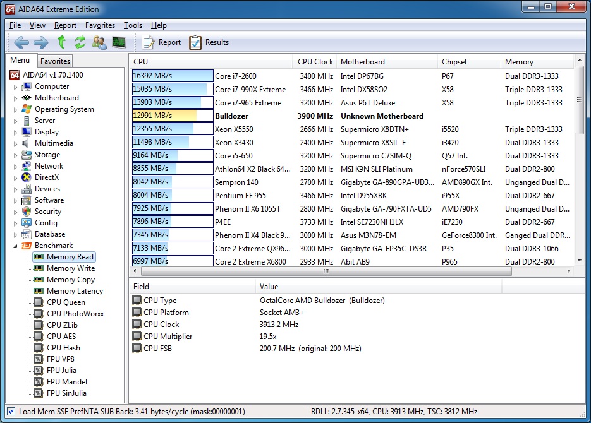
Task: Select the Xeon X5550 result row
Action: [x=352, y=129]
